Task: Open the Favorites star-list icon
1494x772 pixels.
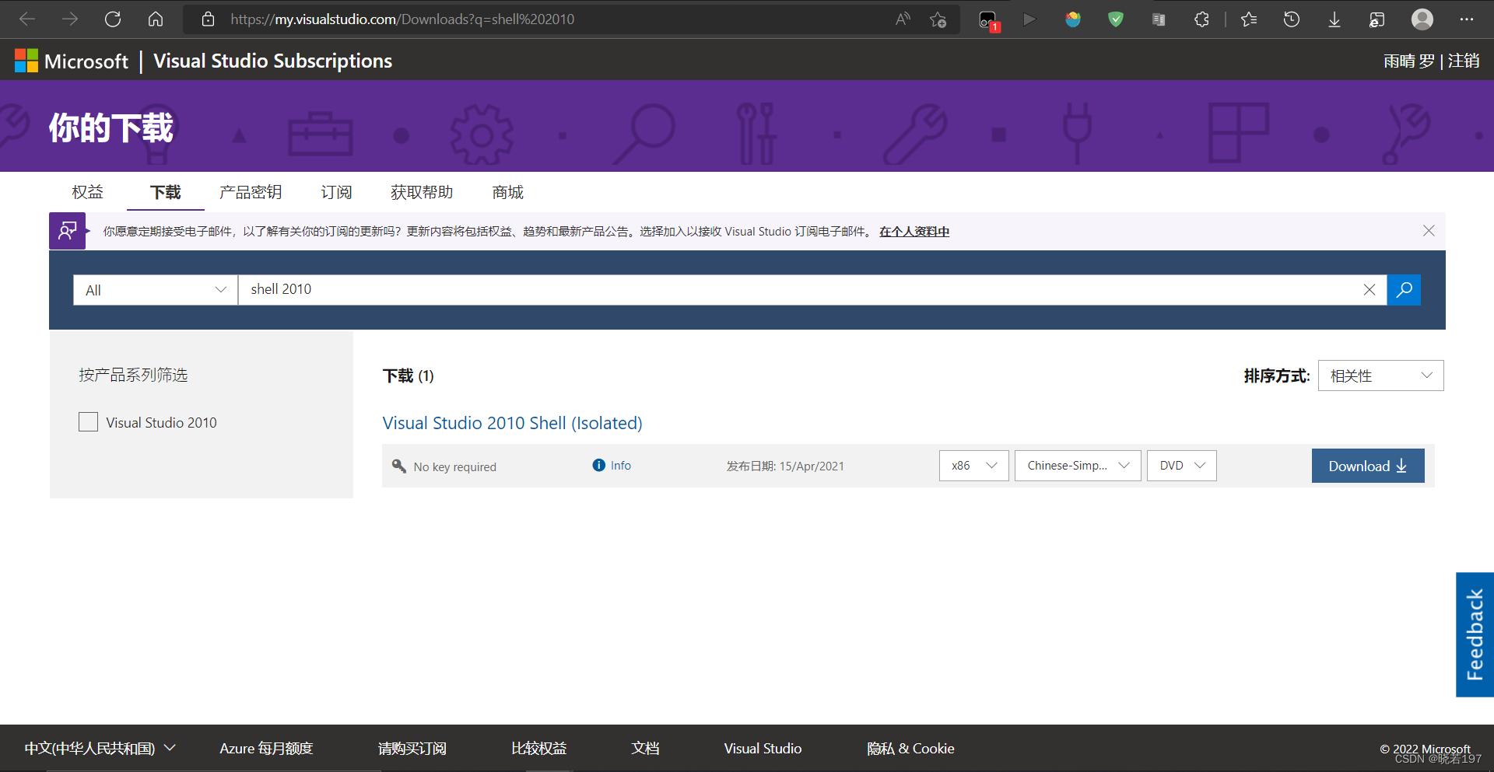Action: click(1248, 19)
